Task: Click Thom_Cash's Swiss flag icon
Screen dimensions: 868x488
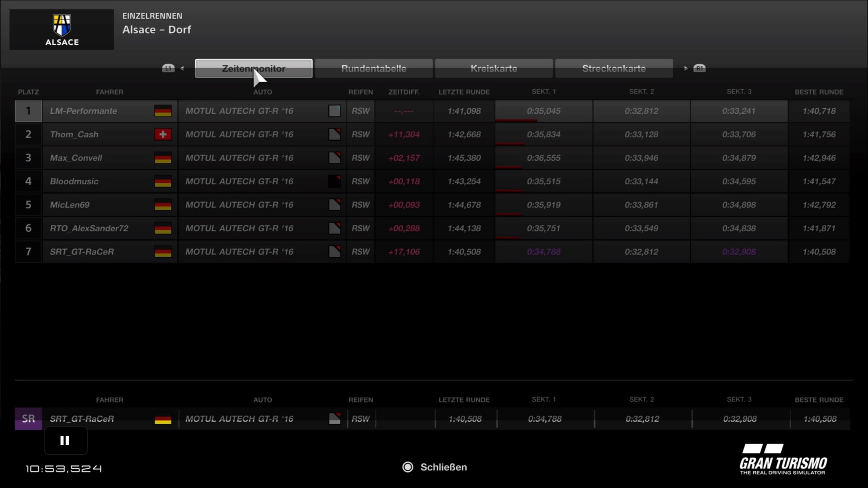Action: click(163, 135)
